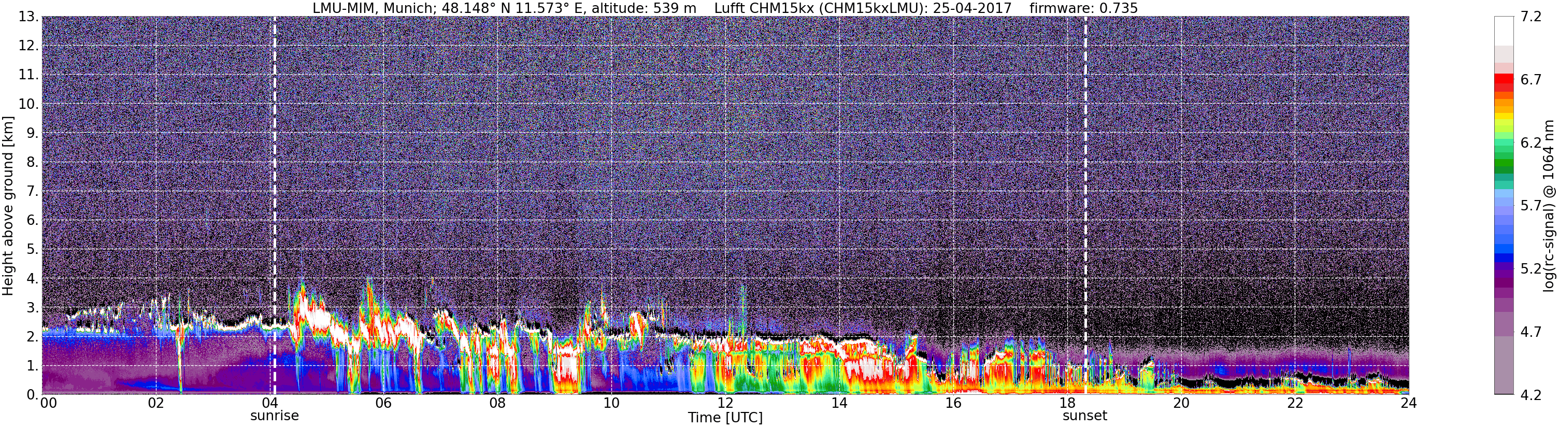Click the colorbar label 'log(rc-signal) @ 1064 nm'

pos(1549,206)
